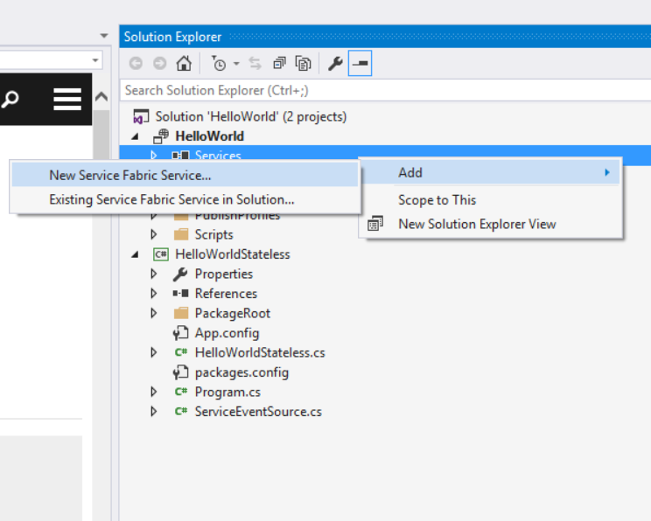Click the packages.config file icon
The width and height of the screenshot is (651, 521).
tap(180, 372)
